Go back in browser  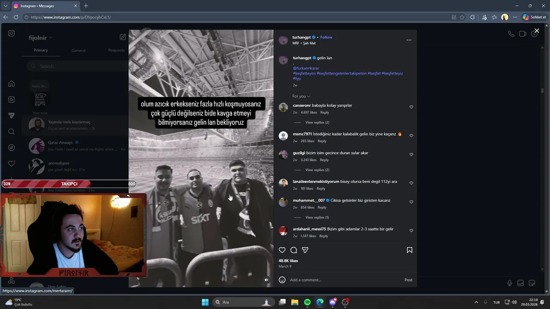pos(6,17)
